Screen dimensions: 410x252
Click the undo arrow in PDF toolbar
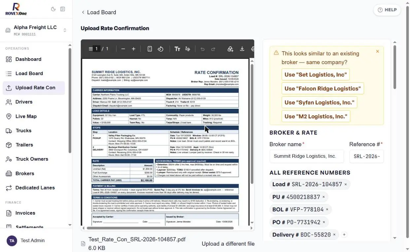pyautogui.click(x=203, y=49)
